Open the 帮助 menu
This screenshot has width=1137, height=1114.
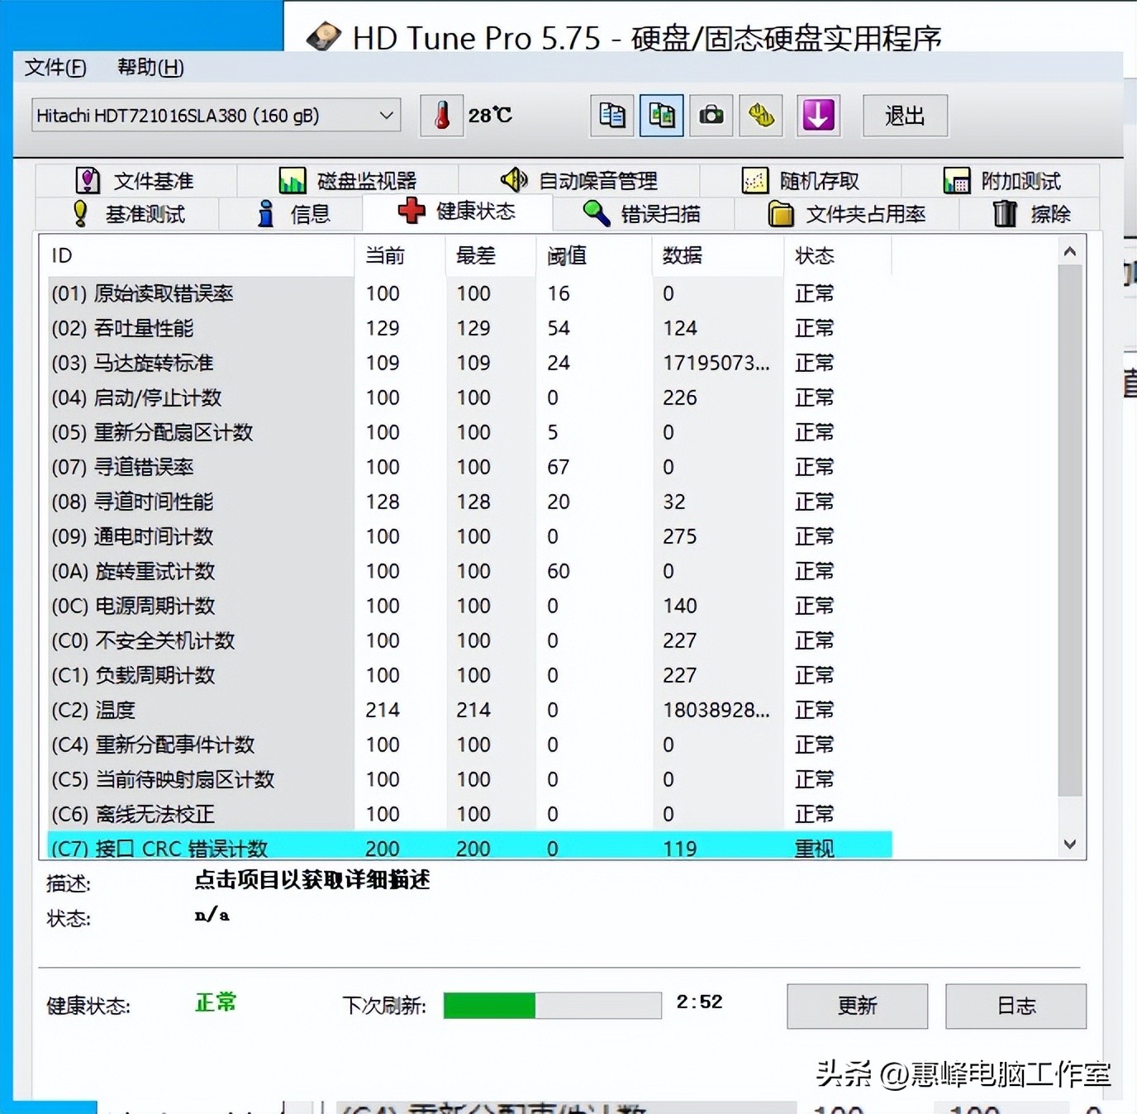[x=149, y=68]
